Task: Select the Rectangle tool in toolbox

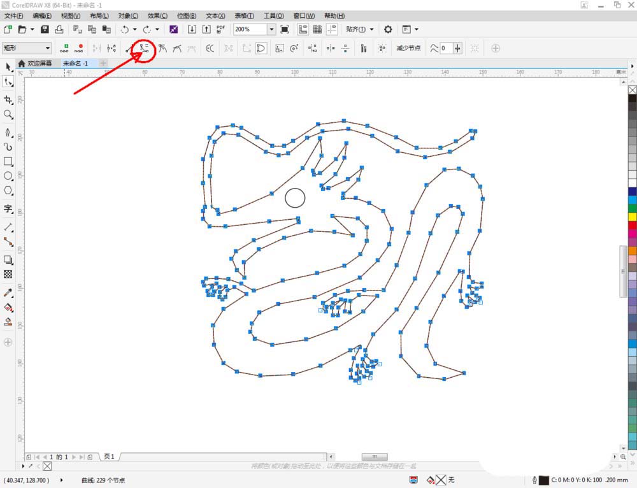Action: (8, 161)
